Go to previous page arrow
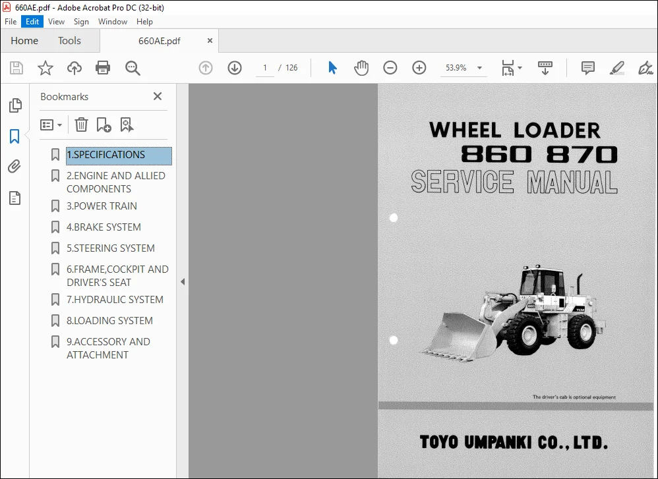This screenshot has height=479, width=658. click(x=206, y=68)
